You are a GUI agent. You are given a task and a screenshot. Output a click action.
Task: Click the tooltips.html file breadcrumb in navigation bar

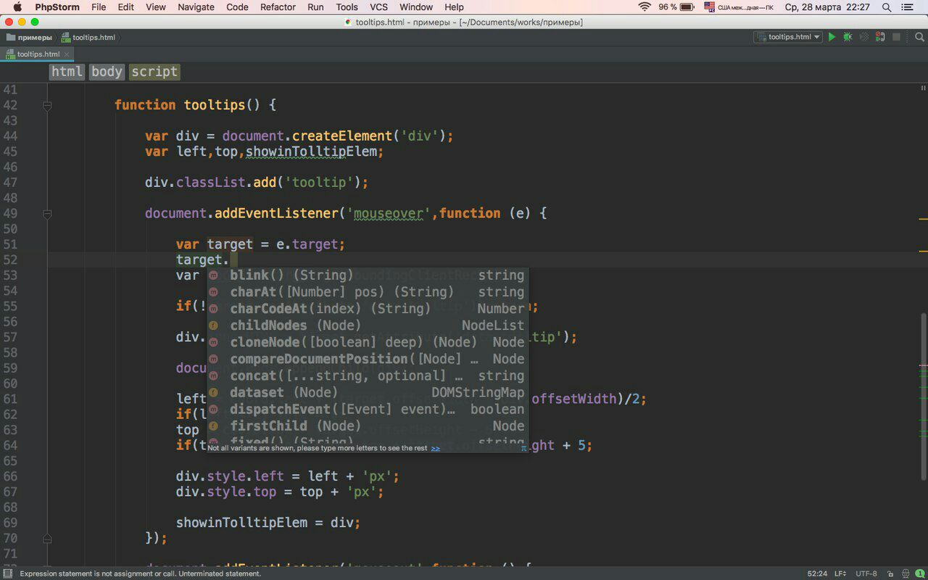click(x=88, y=37)
